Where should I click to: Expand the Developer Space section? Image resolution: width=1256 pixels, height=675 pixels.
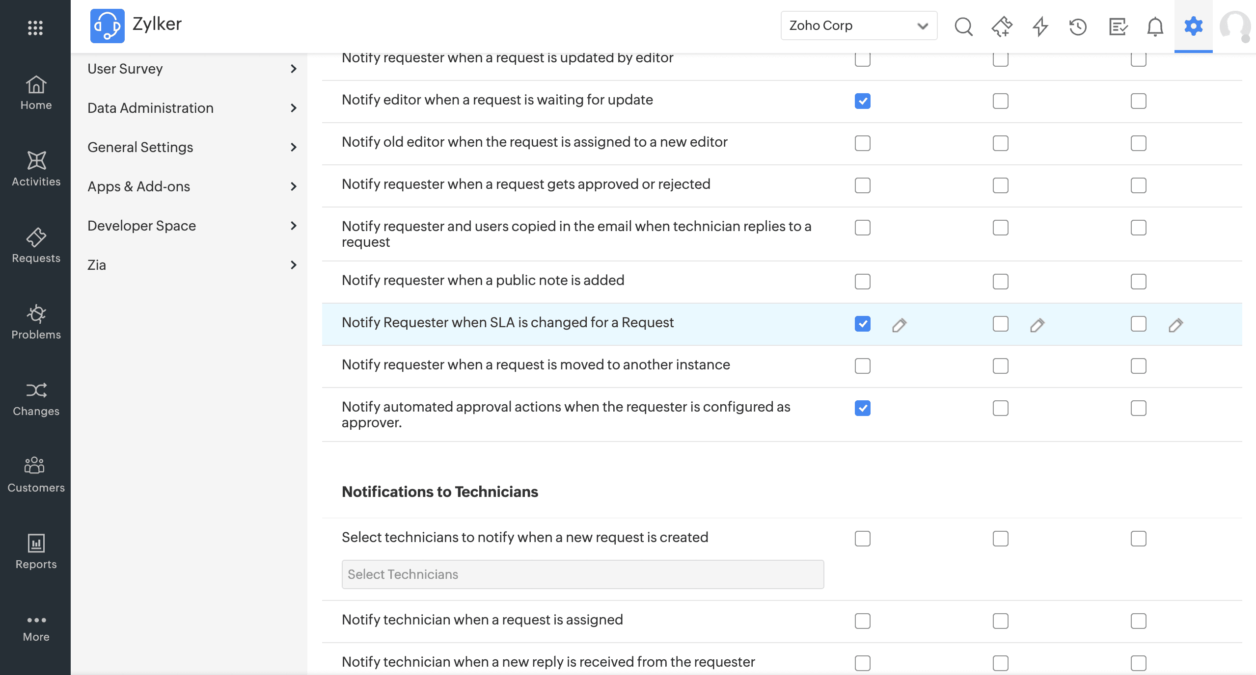191,226
